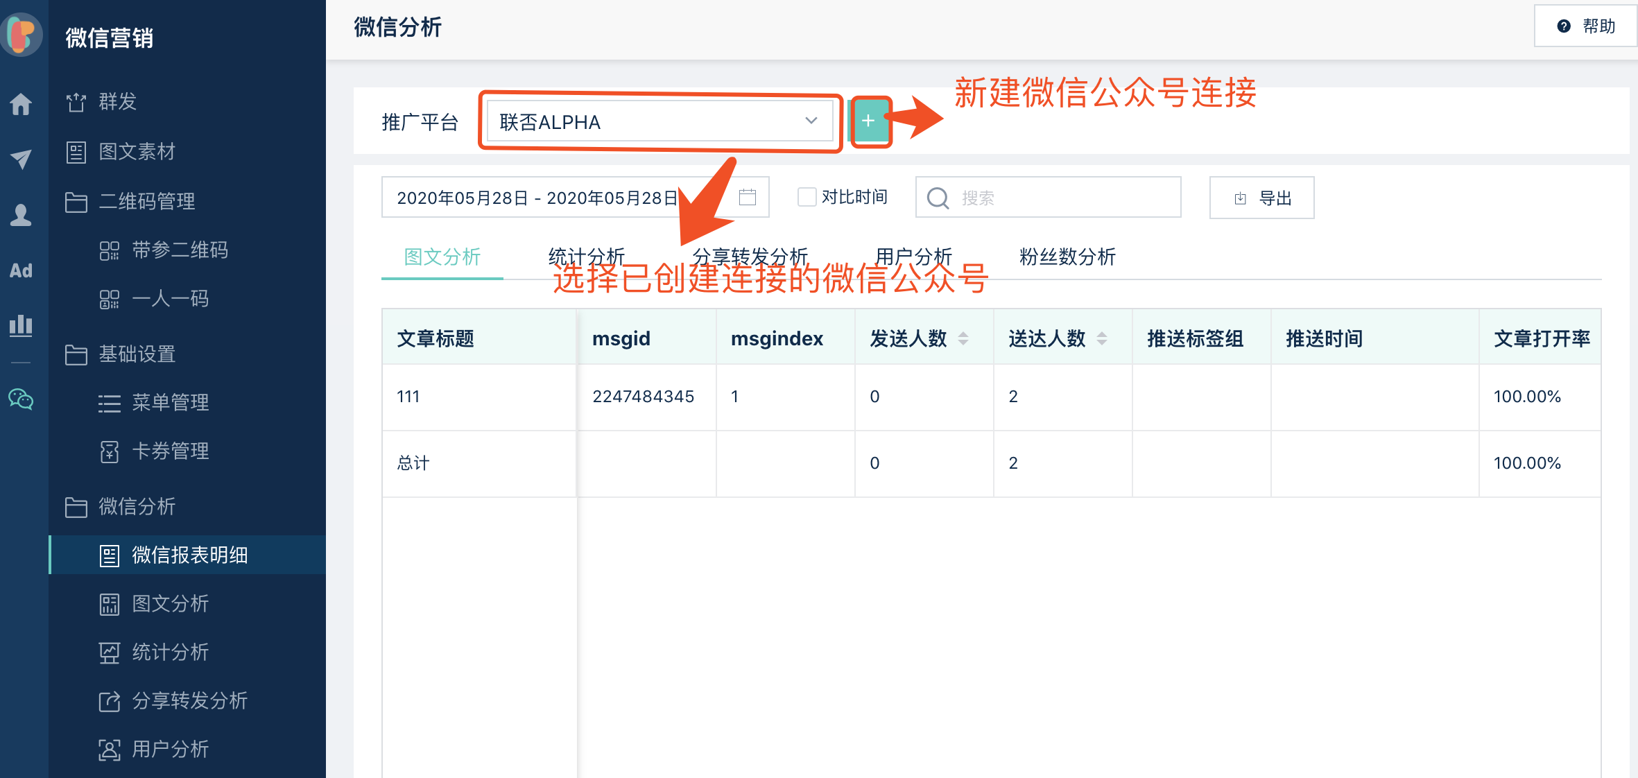The image size is (1638, 778).
Task: Switch to the 粉丝数分析 tab
Action: pyautogui.click(x=1067, y=257)
